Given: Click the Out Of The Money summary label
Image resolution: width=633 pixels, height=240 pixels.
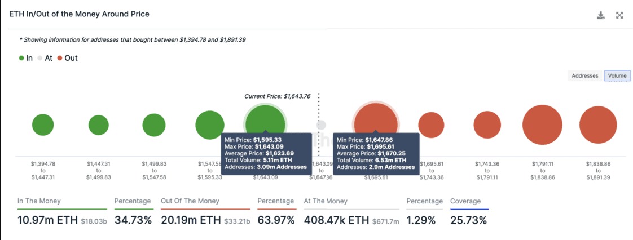Looking at the screenshot, I should pyautogui.click(x=190, y=201).
